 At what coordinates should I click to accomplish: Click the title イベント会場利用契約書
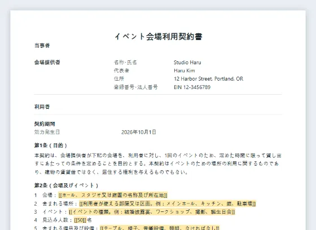click(x=159, y=37)
